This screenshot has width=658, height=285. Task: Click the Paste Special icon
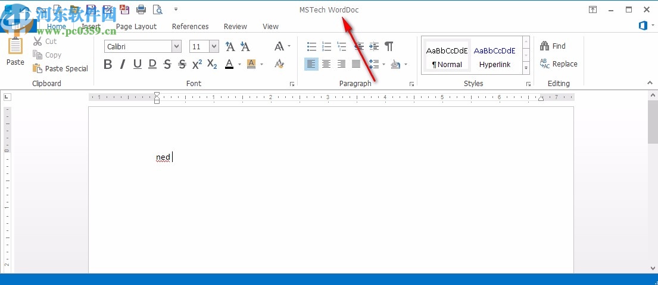[x=38, y=68]
